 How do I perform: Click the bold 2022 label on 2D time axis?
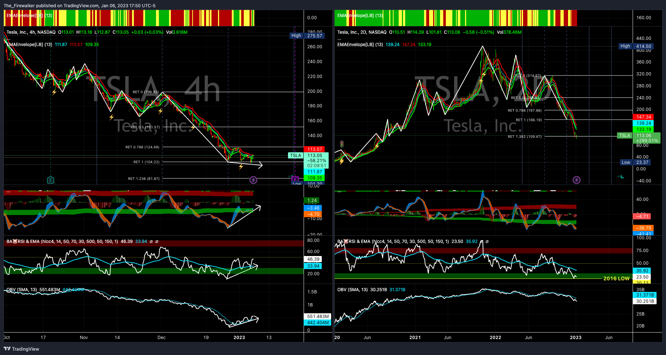(495, 338)
